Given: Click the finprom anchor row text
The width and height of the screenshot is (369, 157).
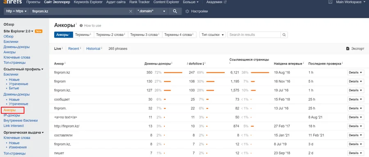Looking at the screenshot, I should pyautogui.click(x=60, y=81).
